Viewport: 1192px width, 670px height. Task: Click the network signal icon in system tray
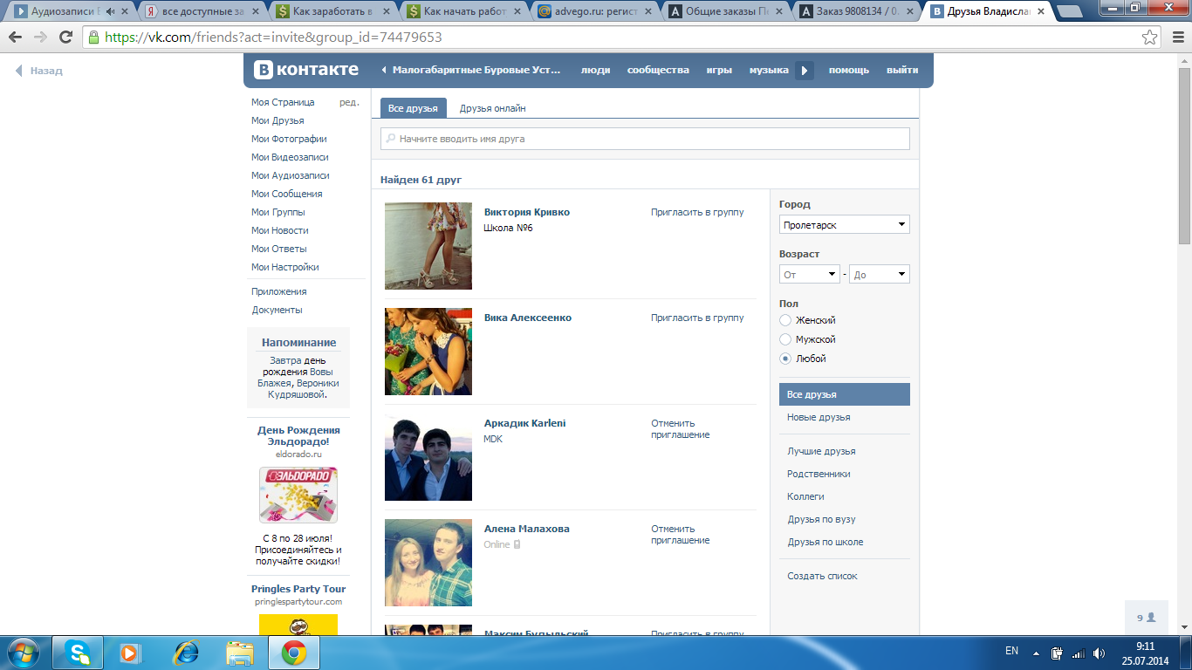[x=1078, y=653]
